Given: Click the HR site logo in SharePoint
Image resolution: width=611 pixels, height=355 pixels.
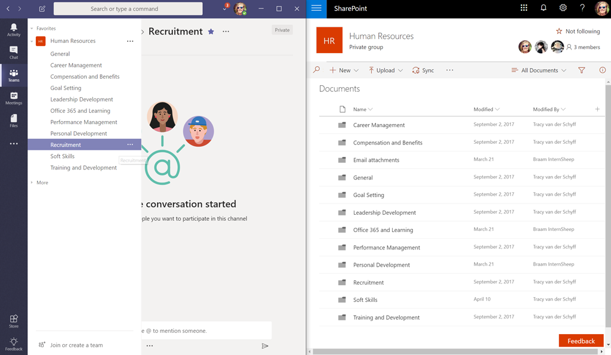Looking at the screenshot, I should pyautogui.click(x=329, y=40).
